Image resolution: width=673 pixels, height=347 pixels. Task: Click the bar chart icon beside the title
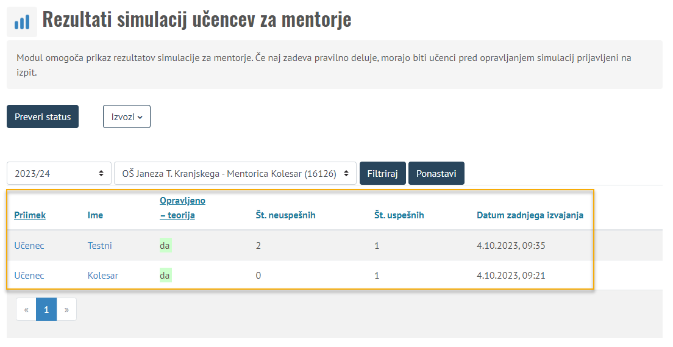pyautogui.click(x=22, y=22)
